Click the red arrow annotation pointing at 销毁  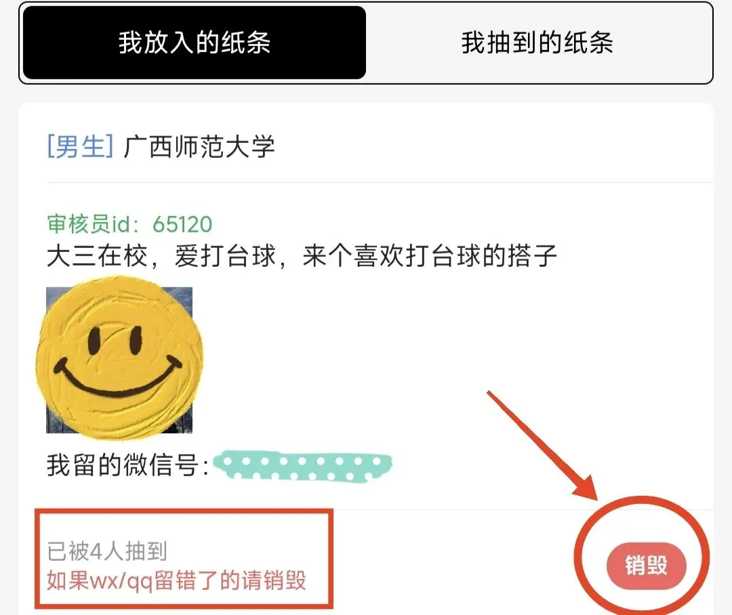click(543, 446)
